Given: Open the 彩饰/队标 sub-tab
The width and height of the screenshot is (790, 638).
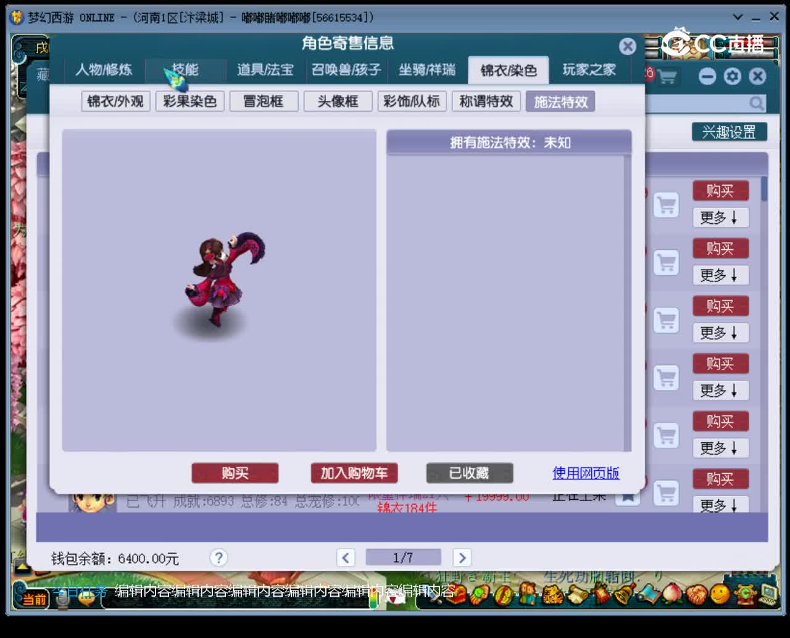Looking at the screenshot, I should (412, 101).
